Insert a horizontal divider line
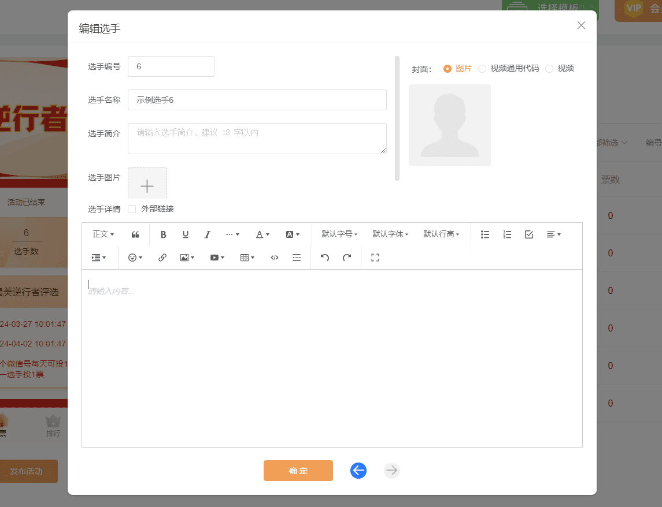662x507 pixels. coord(297,257)
